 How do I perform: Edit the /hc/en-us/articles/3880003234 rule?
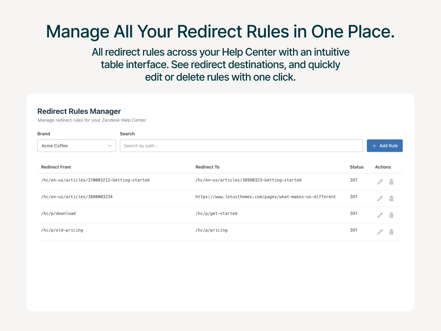click(x=380, y=198)
